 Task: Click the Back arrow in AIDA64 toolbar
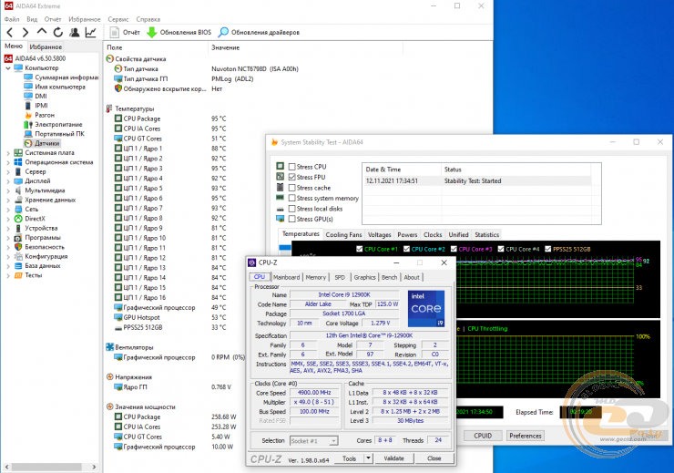pos(10,32)
